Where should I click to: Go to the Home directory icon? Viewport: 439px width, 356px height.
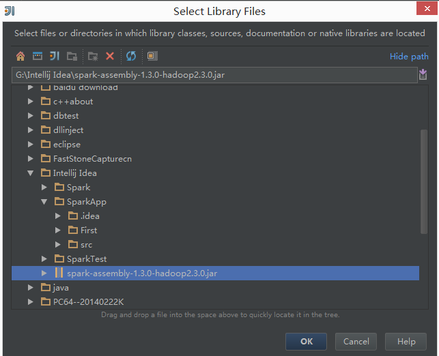pos(20,56)
